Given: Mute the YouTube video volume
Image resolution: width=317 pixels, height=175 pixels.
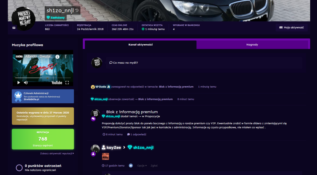Looking at the screenshot, I should (26, 82).
